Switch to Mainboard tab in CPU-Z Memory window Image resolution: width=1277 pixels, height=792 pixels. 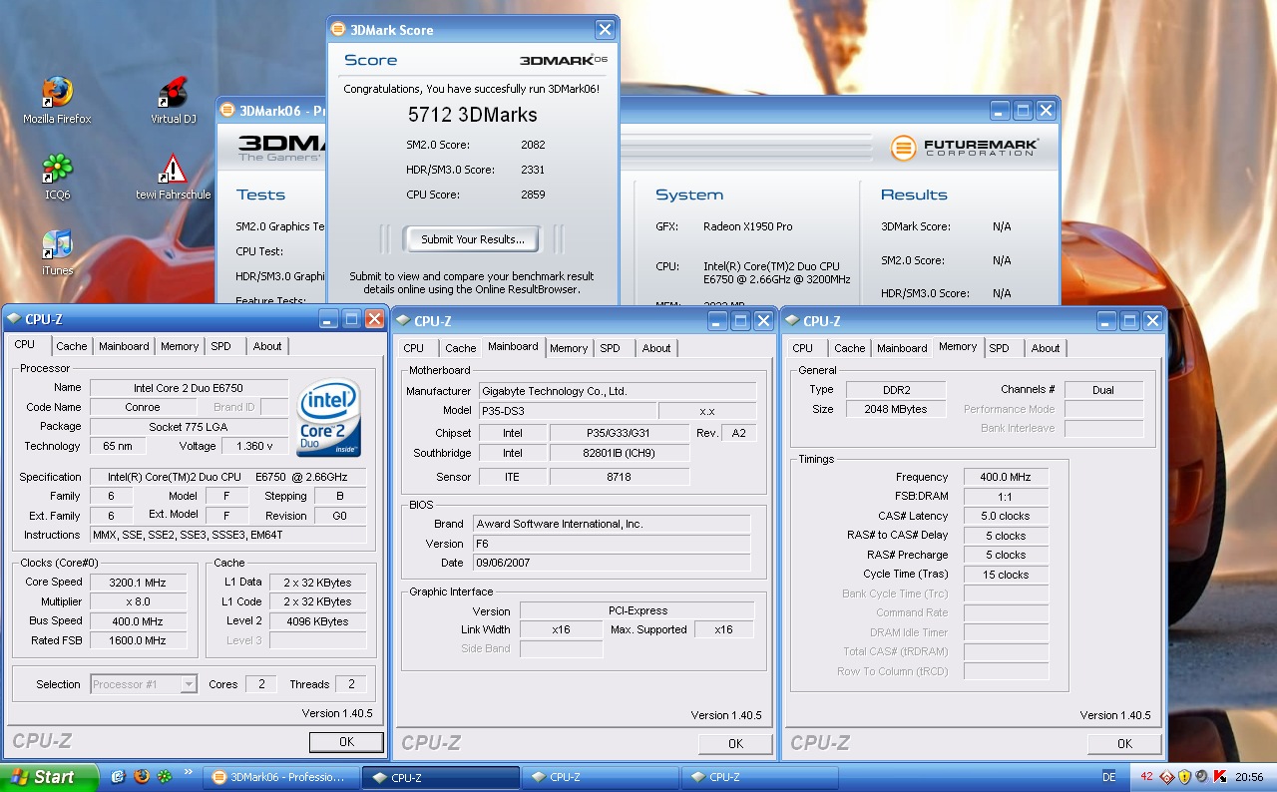pyautogui.click(x=902, y=348)
